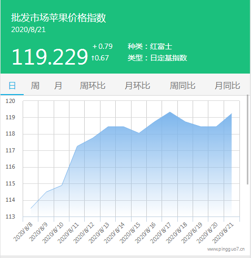Click the 2020/8/15 dip on the chart
The width and height of the screenshot is (251, 258).
tap(139, 133)
